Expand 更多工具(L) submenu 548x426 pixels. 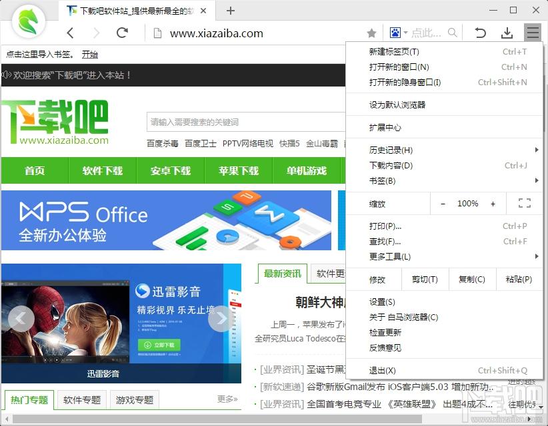click(444, 257)
